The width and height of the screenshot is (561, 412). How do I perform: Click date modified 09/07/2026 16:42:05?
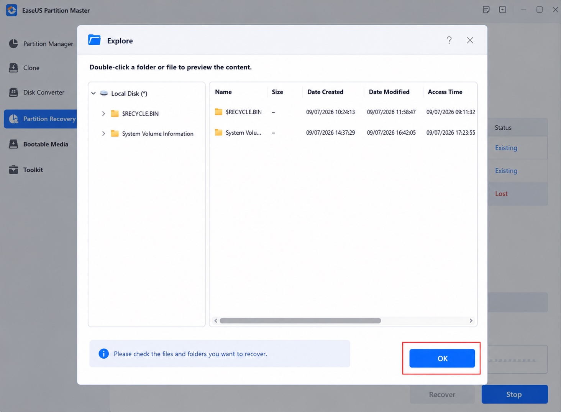click(391, 133)
